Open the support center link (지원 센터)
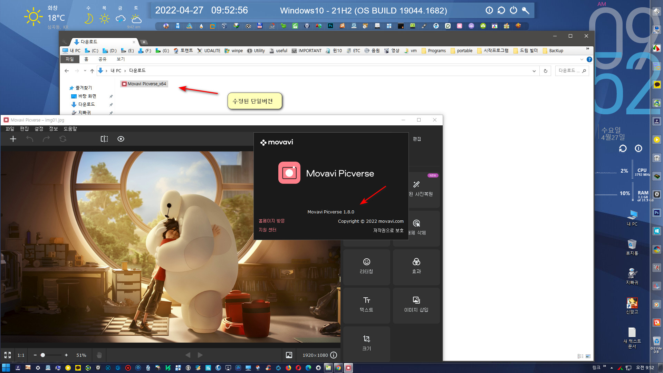The height and width of the screenshot is (373, 663). [x=267, y=230]
